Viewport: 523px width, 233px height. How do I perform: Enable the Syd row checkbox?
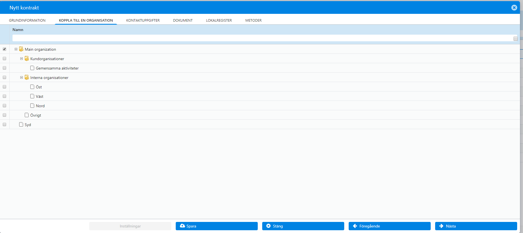(x=4, y=124)
